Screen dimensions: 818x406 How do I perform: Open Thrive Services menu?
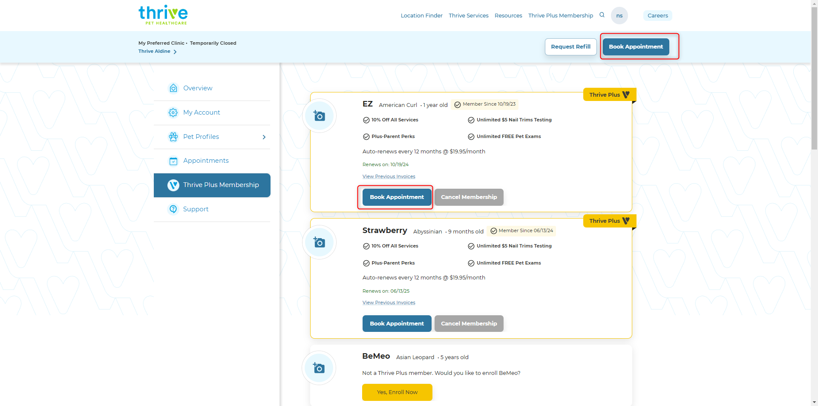coord(468,15)
